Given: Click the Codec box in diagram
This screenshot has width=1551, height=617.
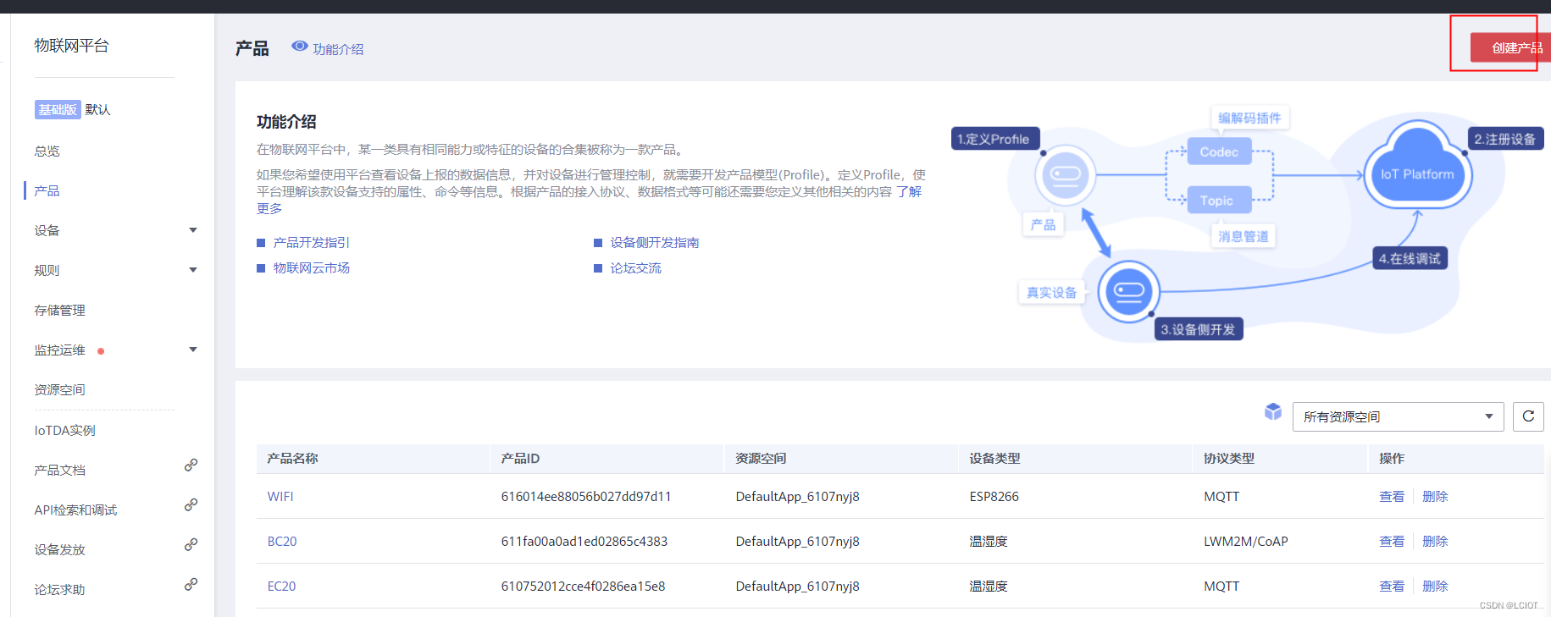Looking at the screenshot, I should [1219, 151].
